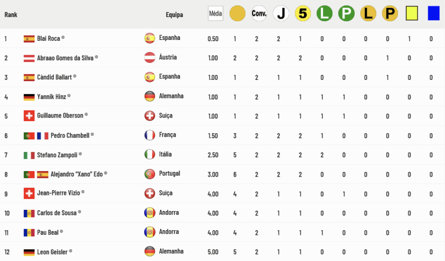This screenshot has width=445, height=261.
Task: Sort by the plain gold circle column
Action: click(x=237, y=13)
